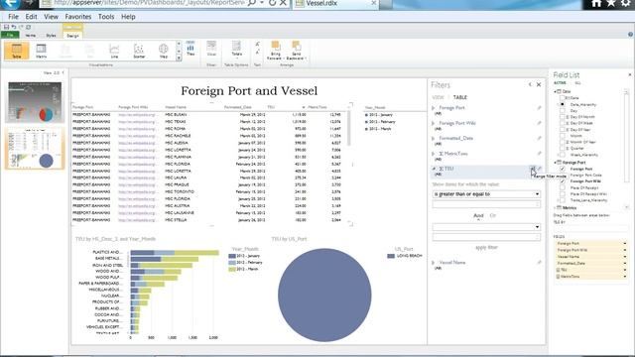The width and height of the screenshot is (635, 357).
Task: Expand the MetricTons filter
Action: (434, 154)
